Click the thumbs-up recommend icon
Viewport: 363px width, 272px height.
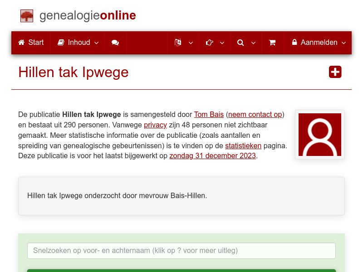coord(209,43)
